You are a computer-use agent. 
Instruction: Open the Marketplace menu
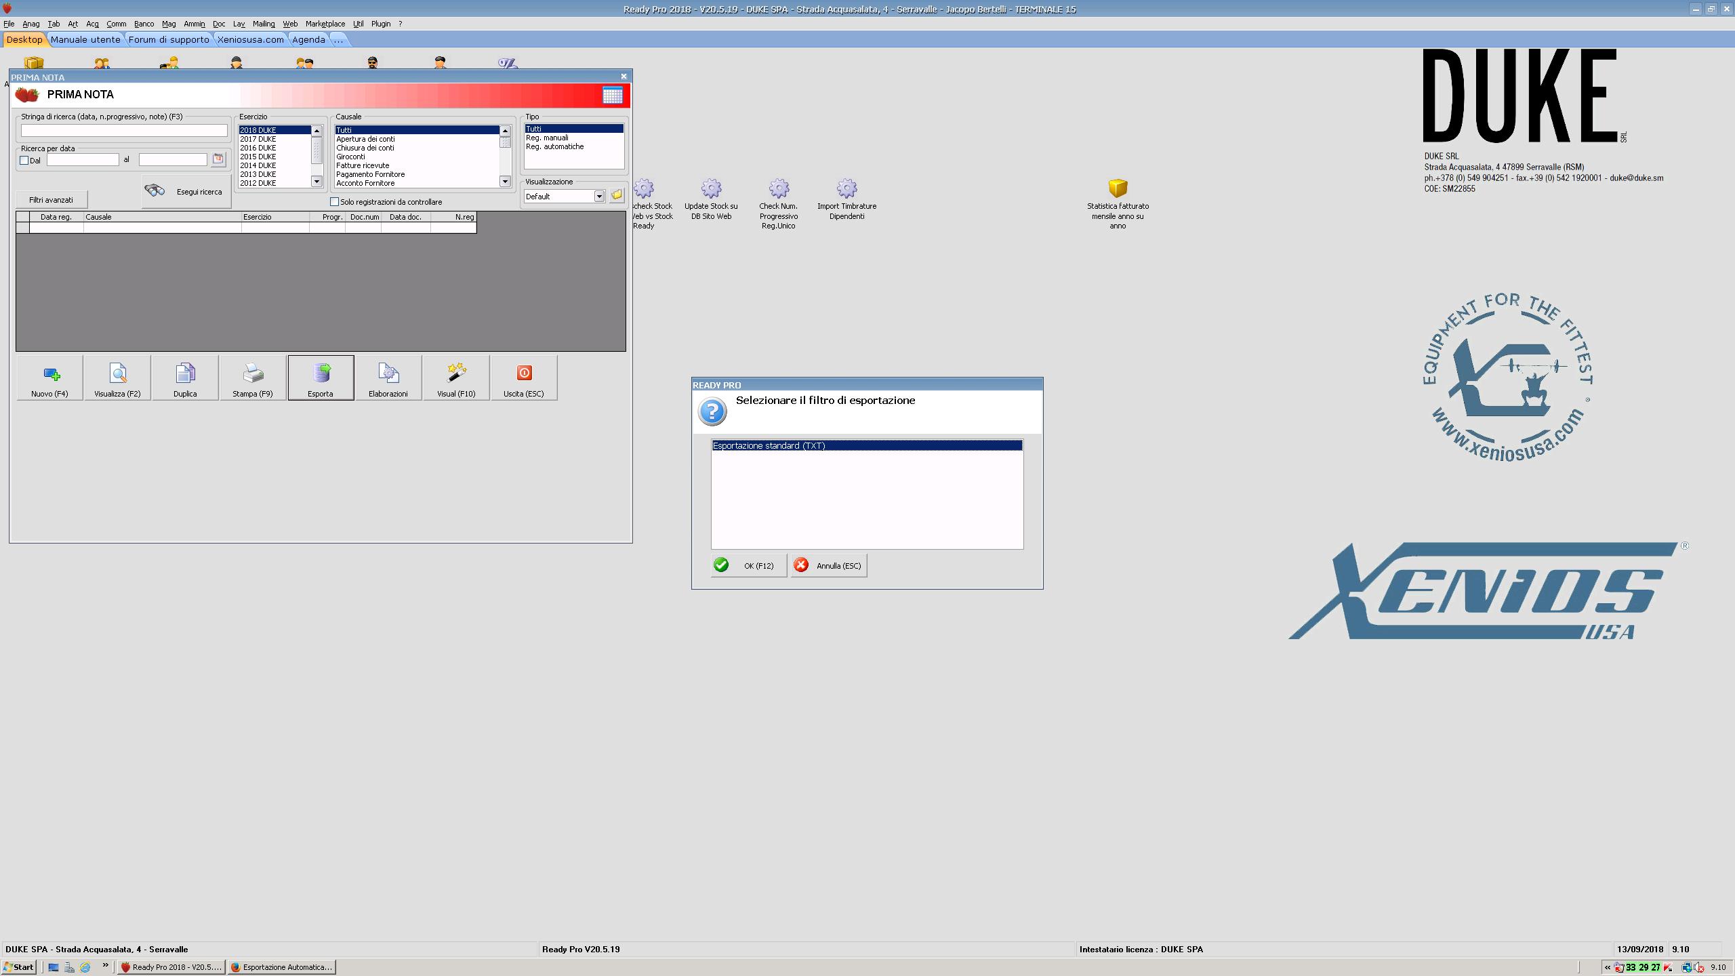325,24
